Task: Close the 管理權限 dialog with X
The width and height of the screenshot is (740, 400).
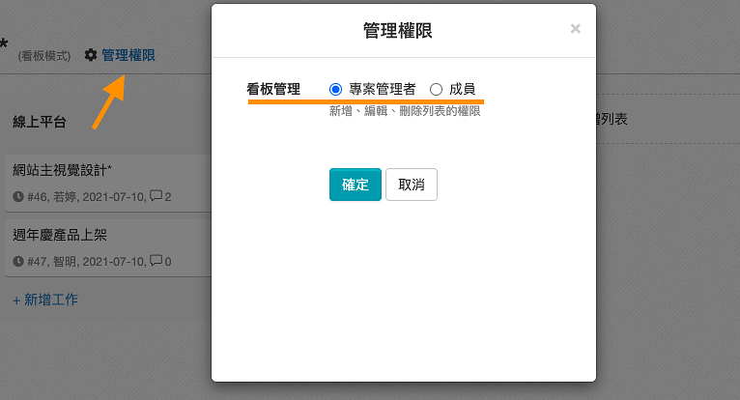Action: tap(576, 29)
